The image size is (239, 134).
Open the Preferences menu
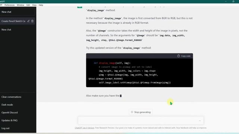pyautogui.click(x=9, y=5)
